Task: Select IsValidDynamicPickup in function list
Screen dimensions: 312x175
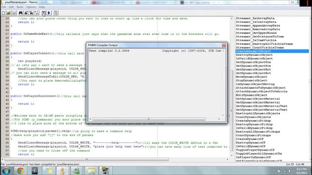Action: 254,128
